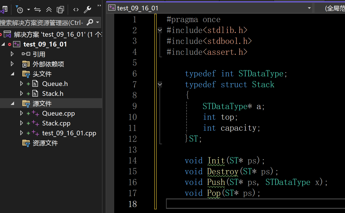Screen dimensions: 345x213
Task: Click the magnifier search icon
Action: [90, 23]
